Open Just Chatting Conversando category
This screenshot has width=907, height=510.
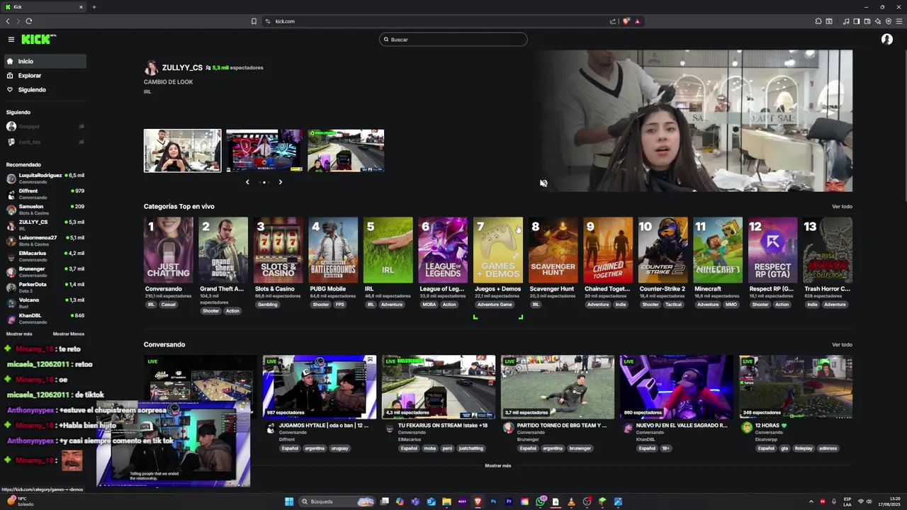click(x=168, y=251)
